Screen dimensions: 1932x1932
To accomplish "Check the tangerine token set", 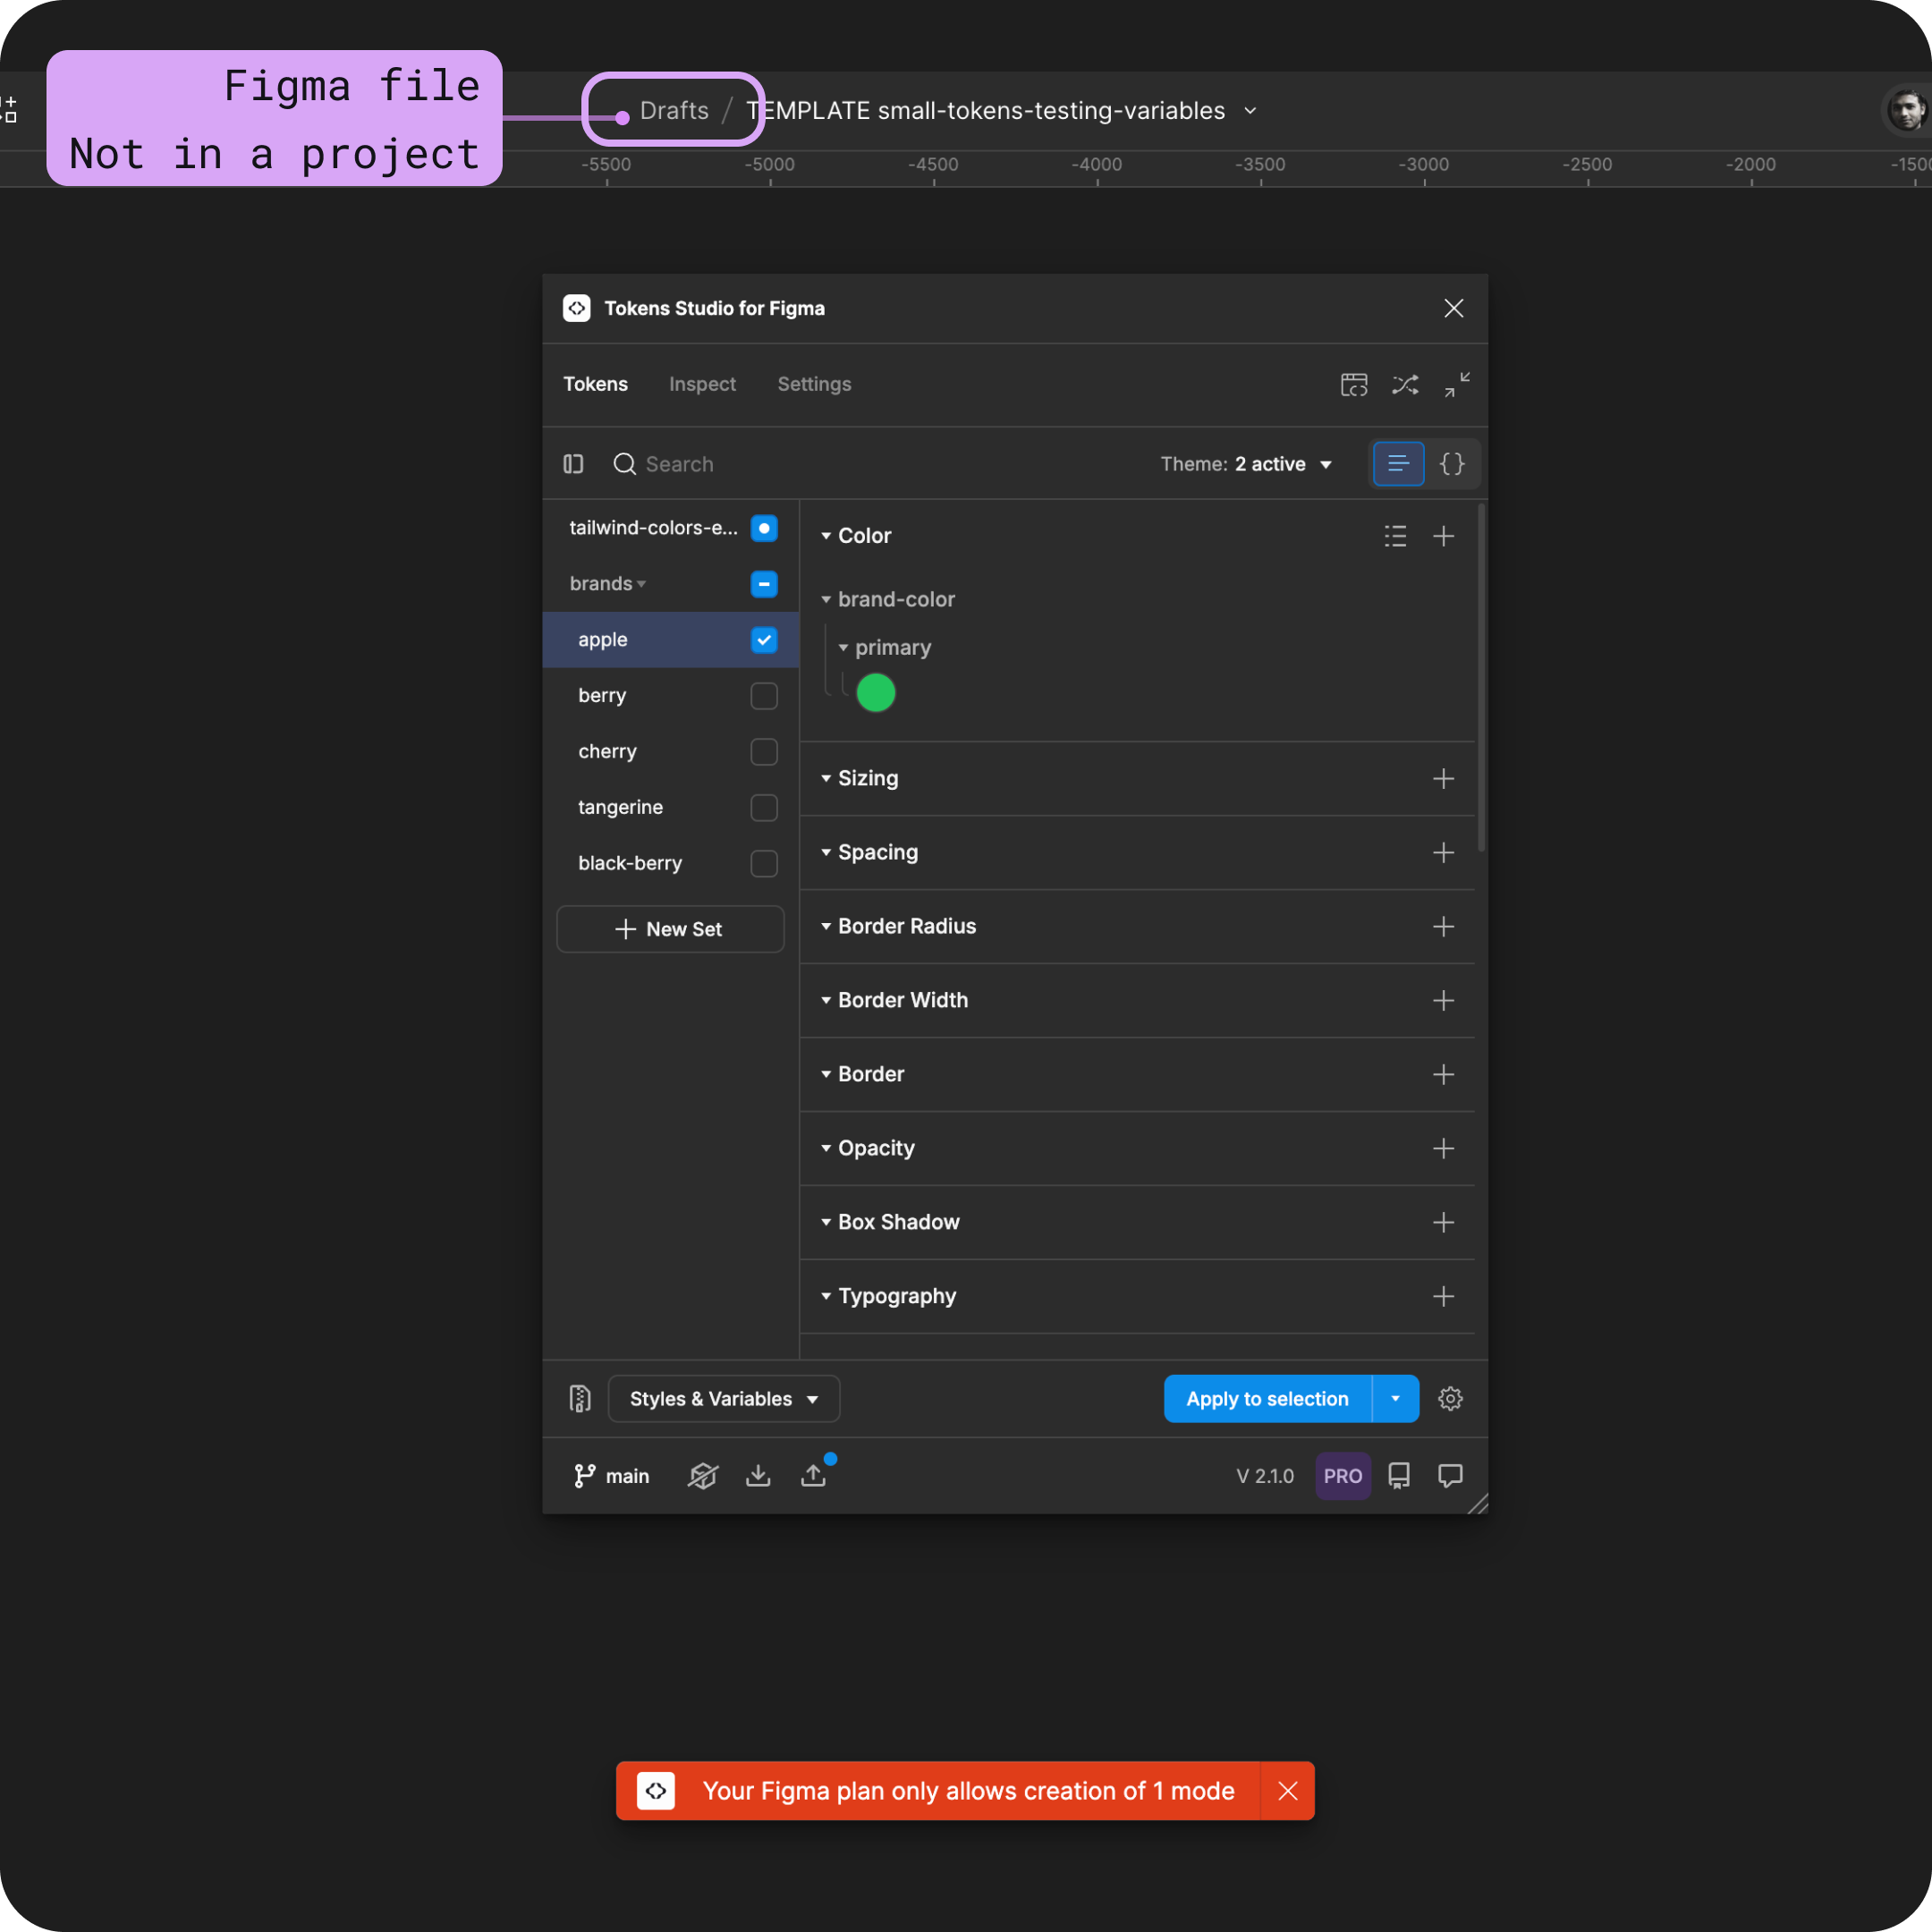I will pos(764,808).
